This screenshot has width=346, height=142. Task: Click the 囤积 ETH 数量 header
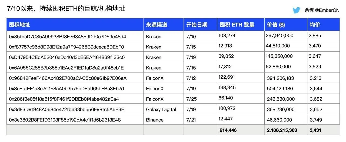[x=237, y=25]
